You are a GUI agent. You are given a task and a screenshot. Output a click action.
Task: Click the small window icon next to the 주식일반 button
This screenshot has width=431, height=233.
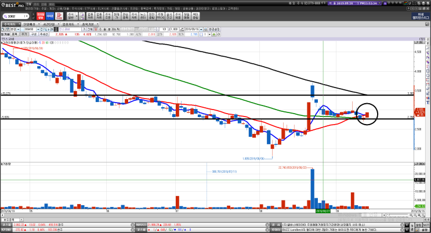pos(82,16)
